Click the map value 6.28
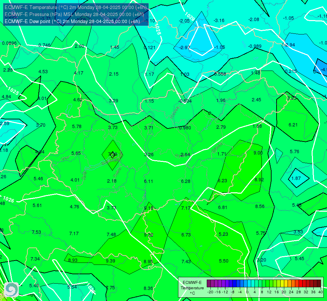Screen dimensions: 327x301 (x=186, y=181)
